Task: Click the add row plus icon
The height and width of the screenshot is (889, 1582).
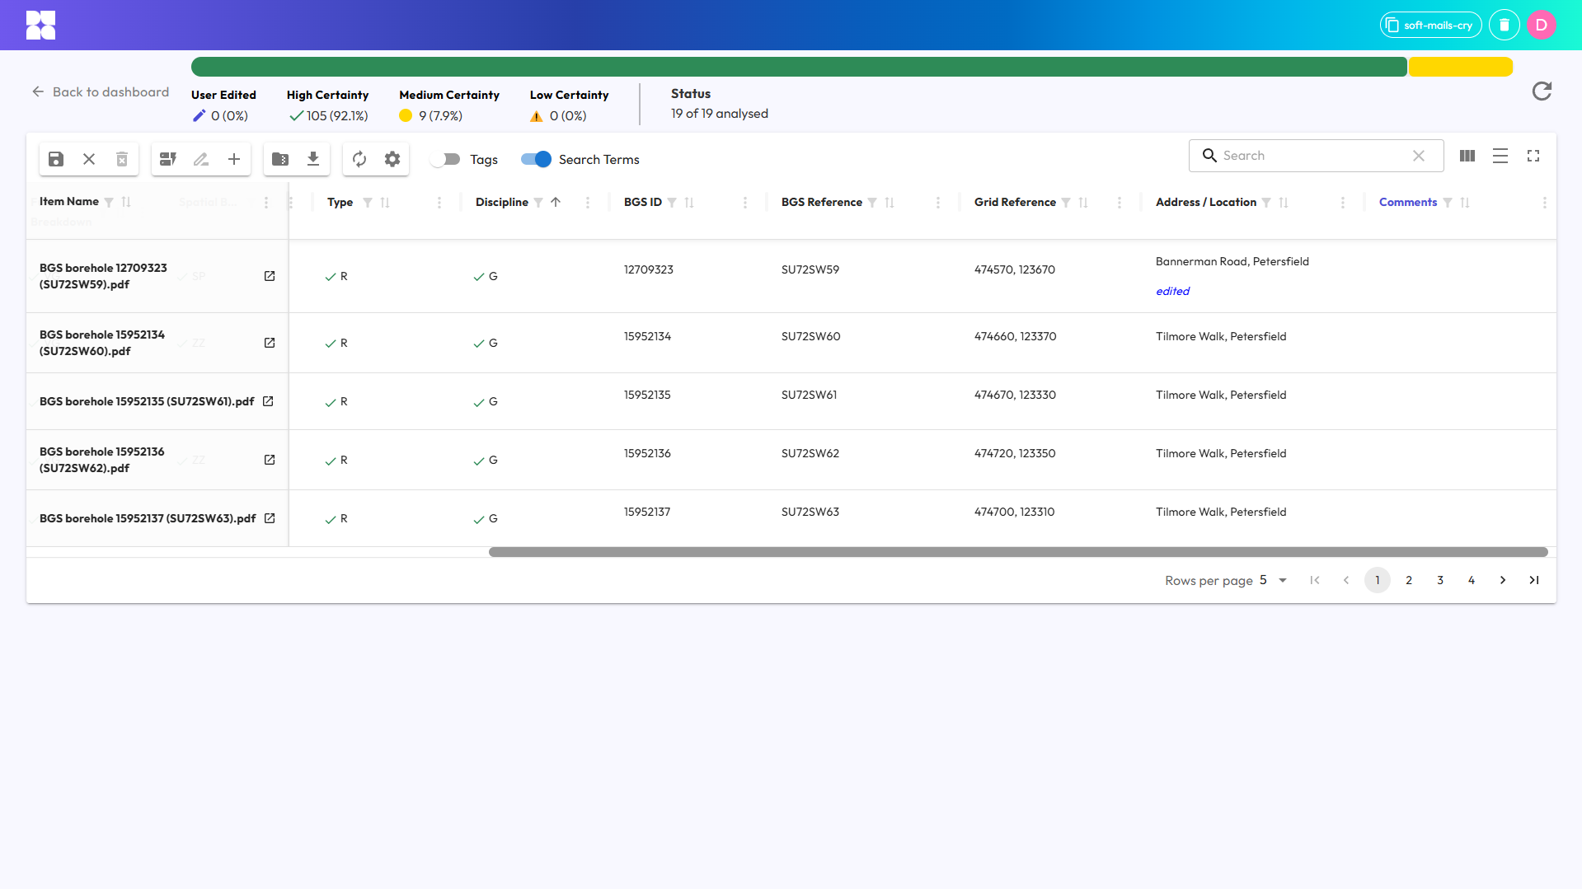Action: click(x=234, y=159)
